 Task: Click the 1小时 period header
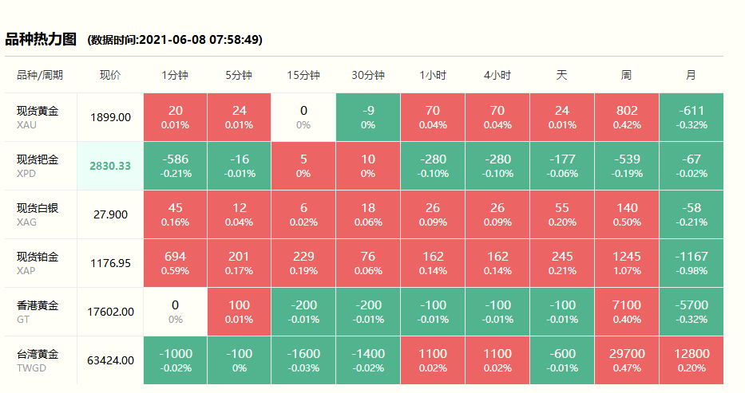coord(433,75)
